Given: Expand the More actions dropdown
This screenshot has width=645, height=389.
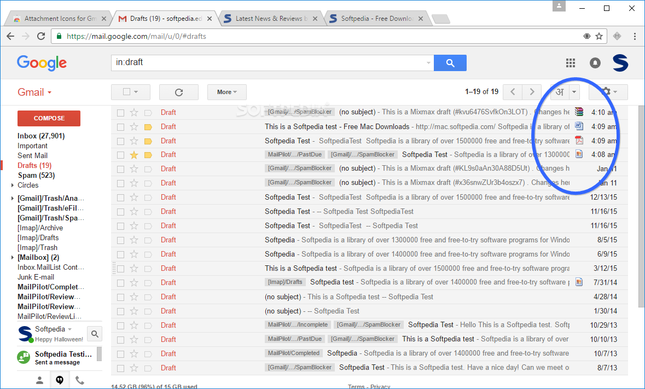Looking at the screenshot, I should point(226,91).
